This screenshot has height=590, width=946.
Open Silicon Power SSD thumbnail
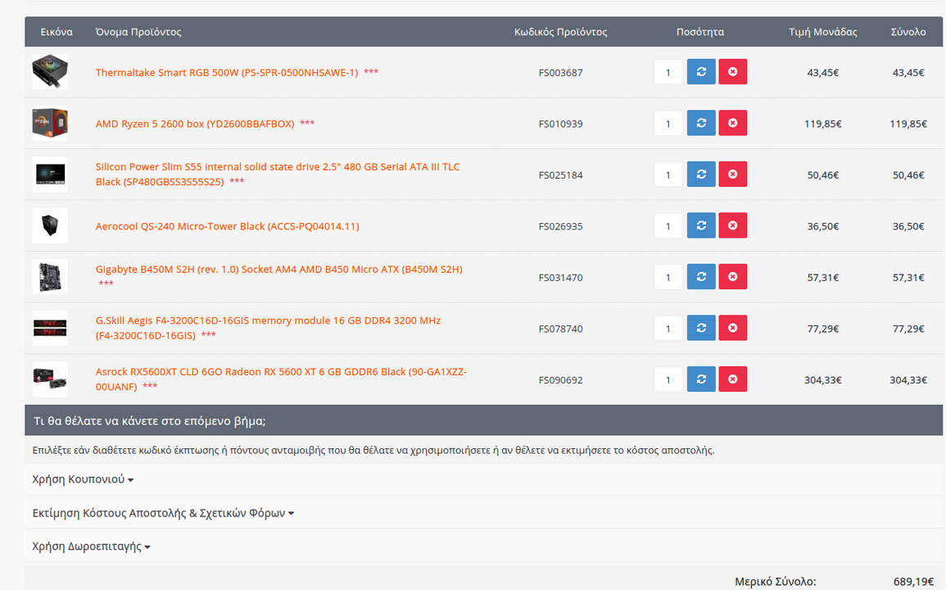pos(50,175)
